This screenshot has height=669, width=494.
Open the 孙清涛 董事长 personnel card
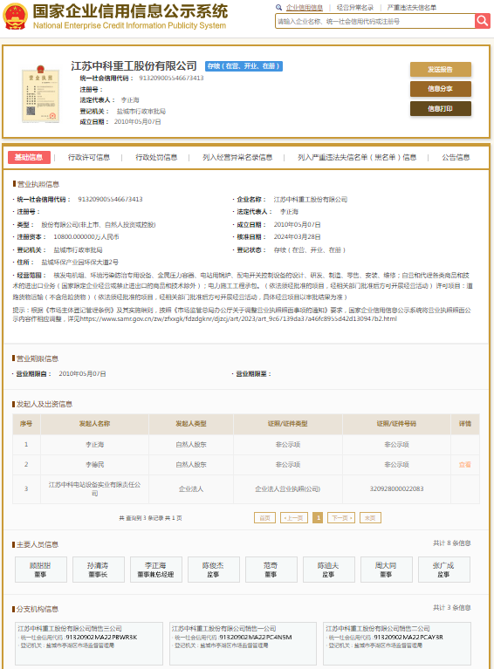coord(99,570)
